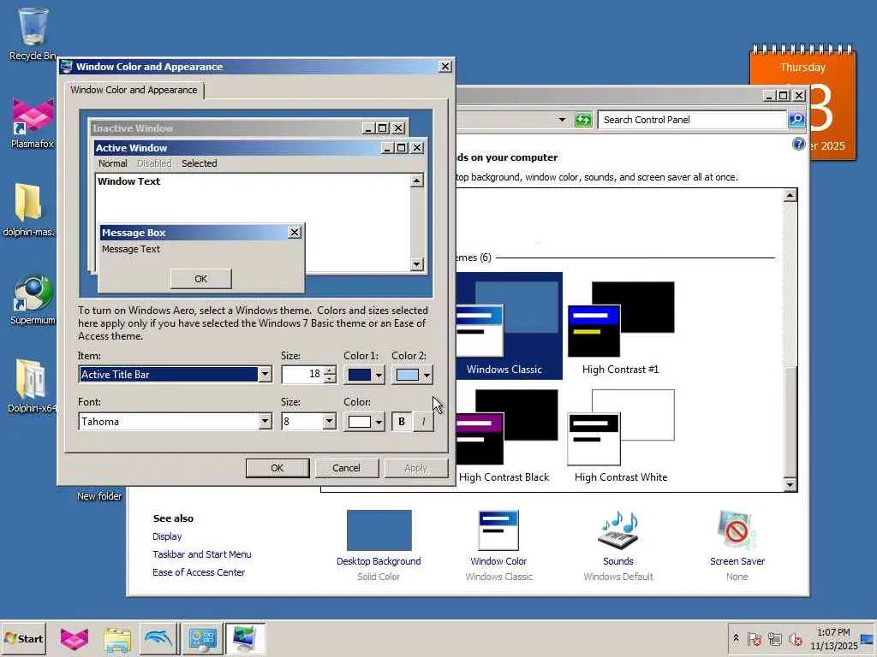Screen dimensions: 877x657
Task: Open the Window Color settings icon
Action: [498, 530]
